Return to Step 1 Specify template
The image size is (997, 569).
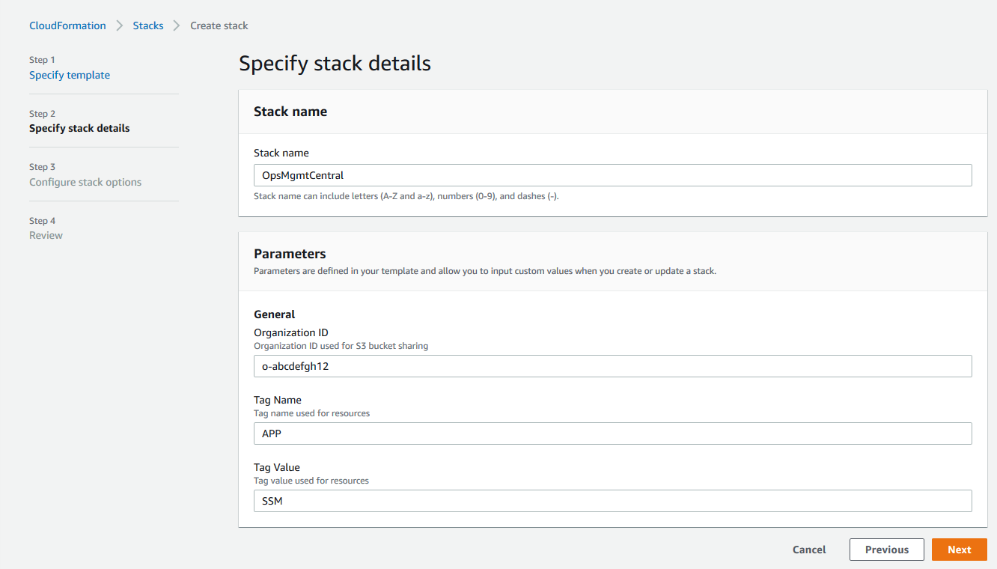click(x=70, y=75)
